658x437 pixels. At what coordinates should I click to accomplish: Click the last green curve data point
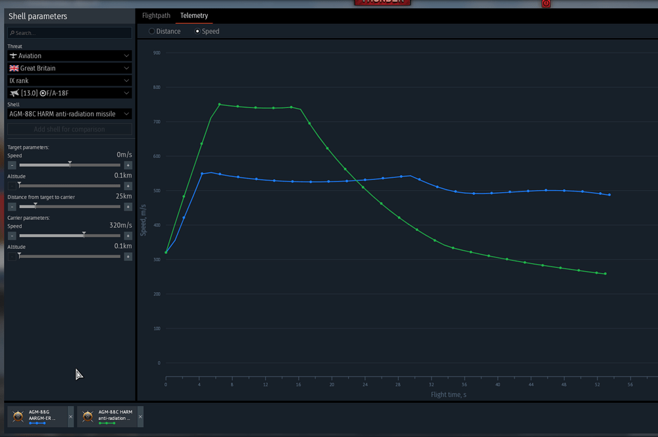[x=605, y=274]
